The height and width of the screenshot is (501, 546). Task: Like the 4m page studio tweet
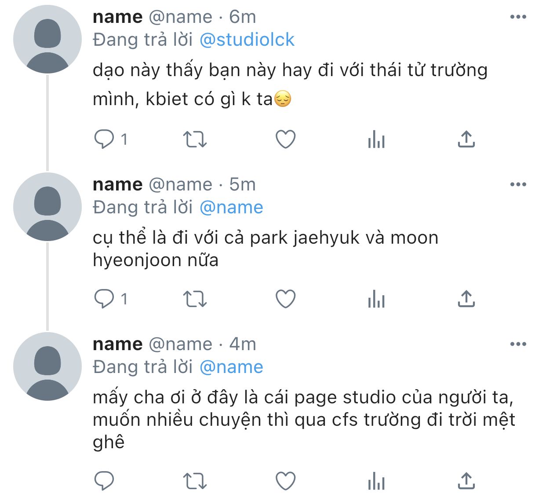286,481
